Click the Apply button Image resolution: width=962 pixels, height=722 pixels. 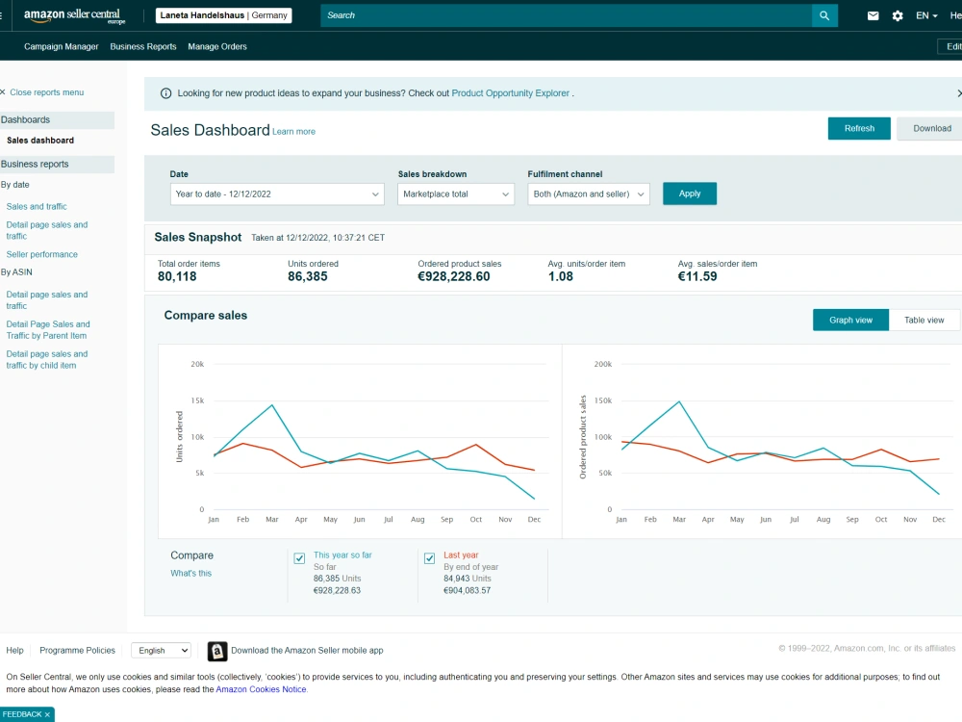pyautogui.click(x=690, y=193)
